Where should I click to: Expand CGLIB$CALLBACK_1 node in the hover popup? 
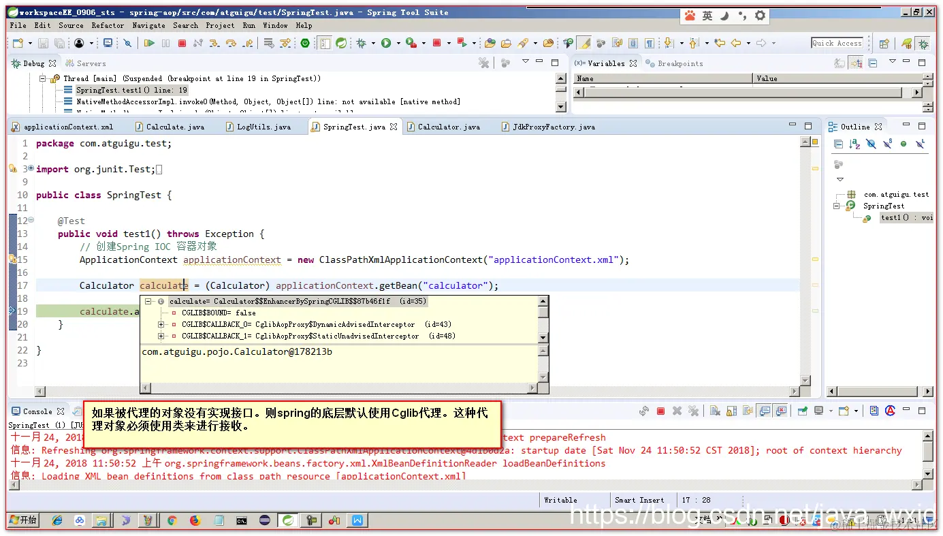[x=161, y=336]
